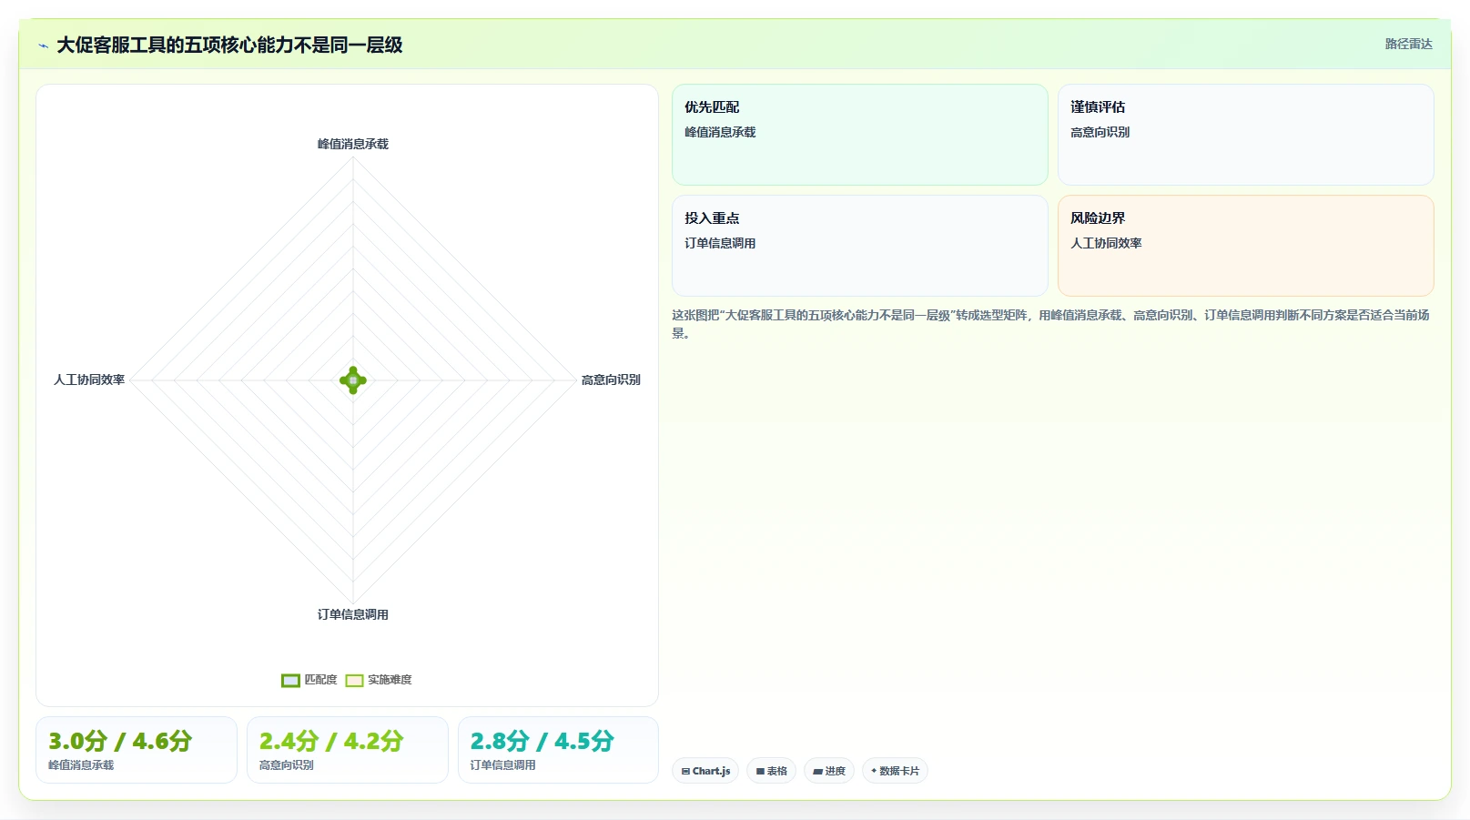Select the 2.8分 / 4.5分 stat card

pyautogui.click(x=558, y=750)
